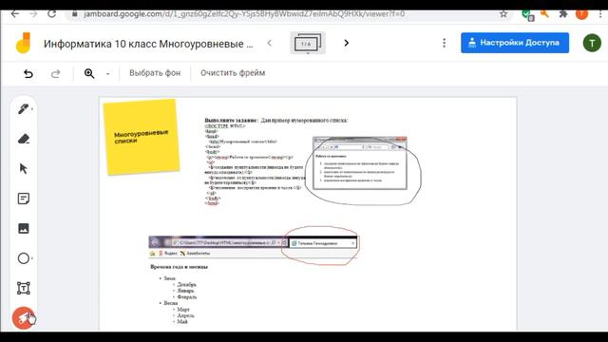Viewport: 608px width, 342px height.
Task: Bookmark page with the star icon
Action: click(503, 14)
